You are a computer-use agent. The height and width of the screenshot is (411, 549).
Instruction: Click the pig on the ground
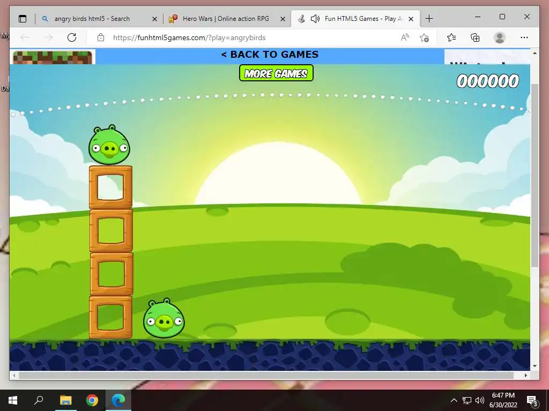point(164,318)
